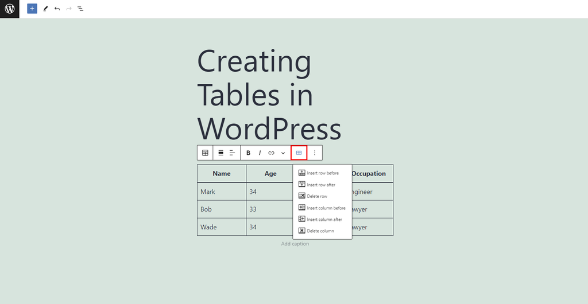Image resolution: width=588 pixels, height=304 pixels.
Task: Click the Edit table icon
Action: pyautogui.click(x=299, y=153)
